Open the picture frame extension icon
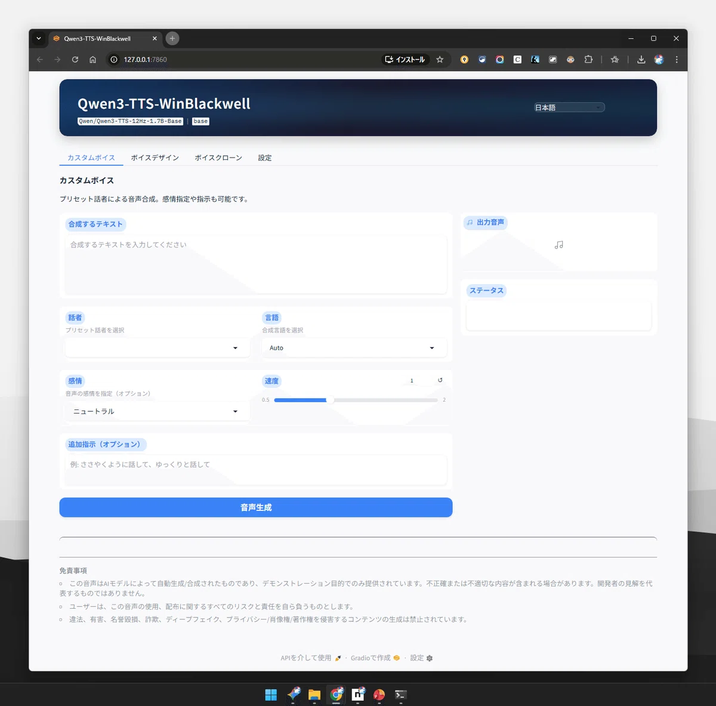Screen dimensions: 716x706 pos(553,60)
